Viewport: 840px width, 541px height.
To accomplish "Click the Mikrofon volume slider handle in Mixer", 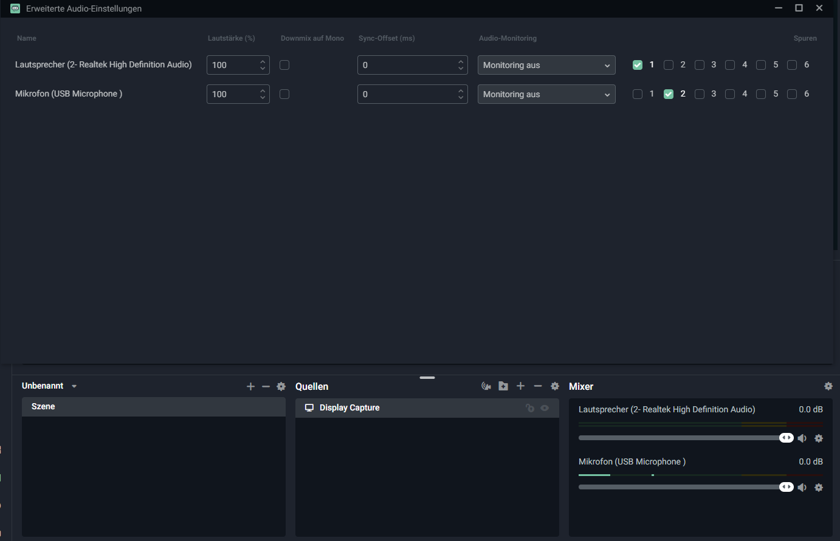I will [787, 487].
